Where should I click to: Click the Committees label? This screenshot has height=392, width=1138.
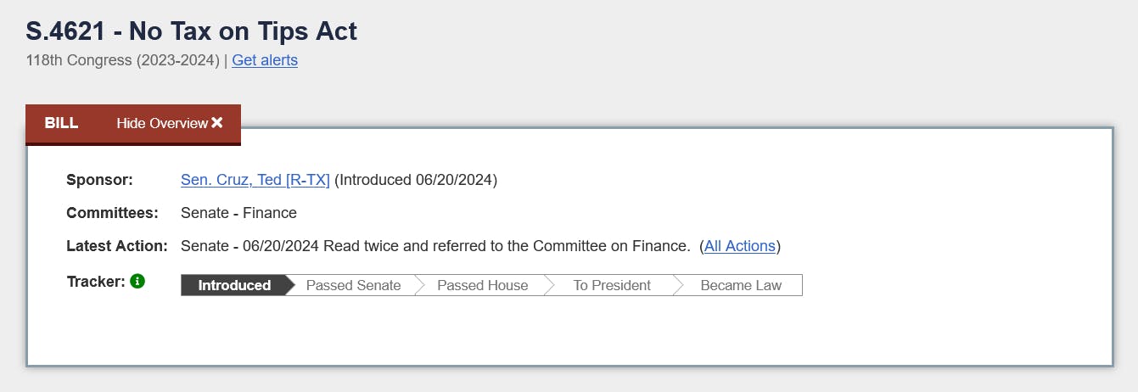(x=112, y=213)
